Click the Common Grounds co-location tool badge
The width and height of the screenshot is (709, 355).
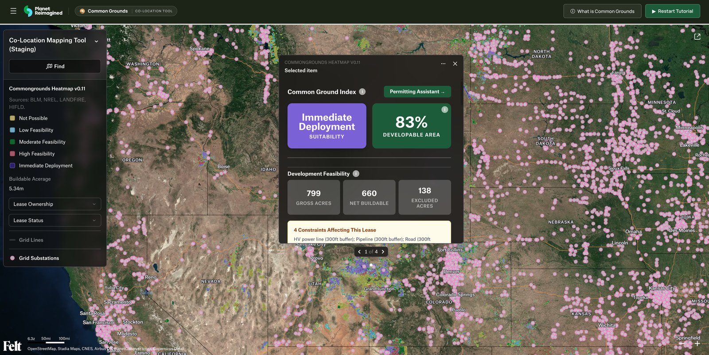126,11
